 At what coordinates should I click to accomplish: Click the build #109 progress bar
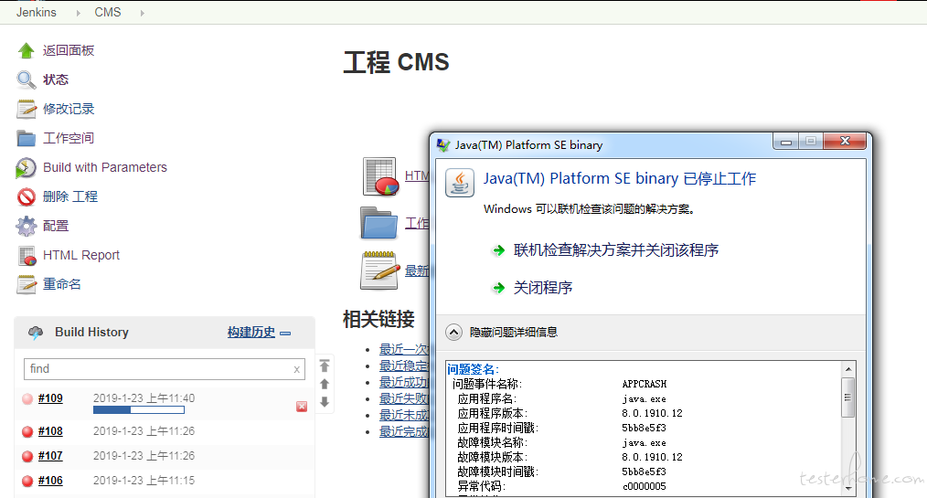click(139, 410)
